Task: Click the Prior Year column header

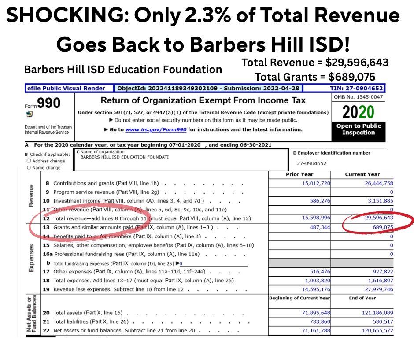Action: point(299,174)
